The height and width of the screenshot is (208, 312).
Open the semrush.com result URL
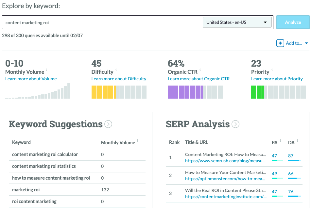225,161
